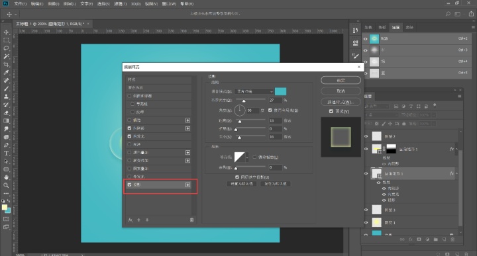The width and height of the screenshot is (477, 256).
Task: Click the 确定 button
Action: (341, 80)
